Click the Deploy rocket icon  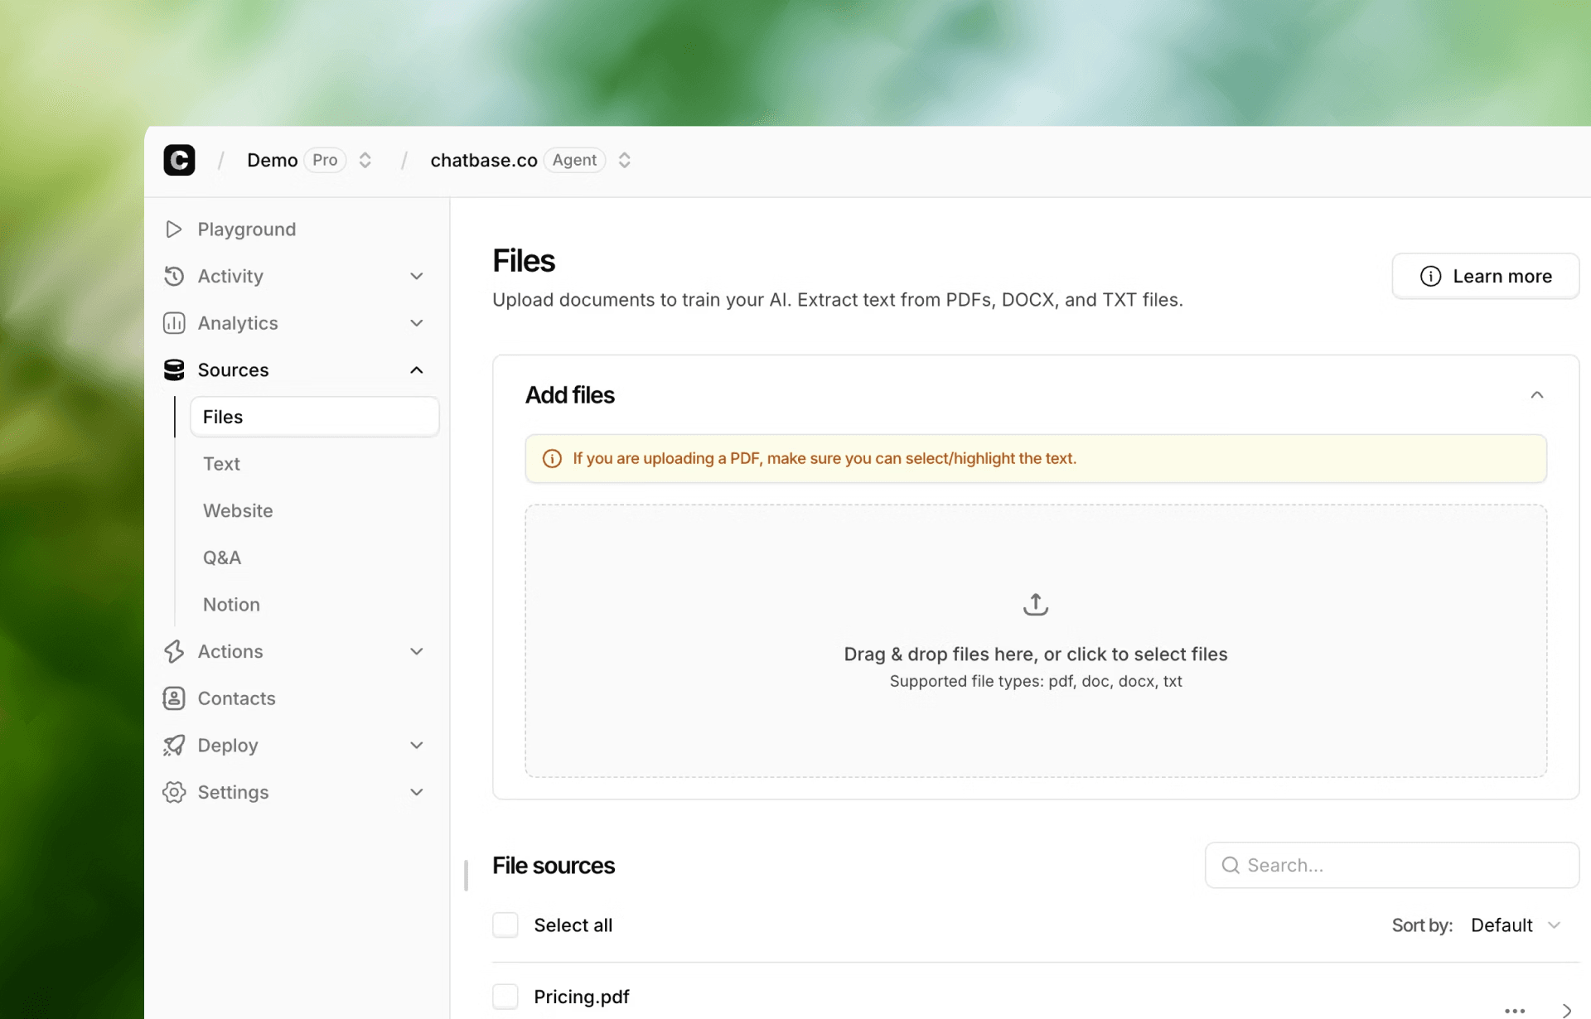pos(174,746)
